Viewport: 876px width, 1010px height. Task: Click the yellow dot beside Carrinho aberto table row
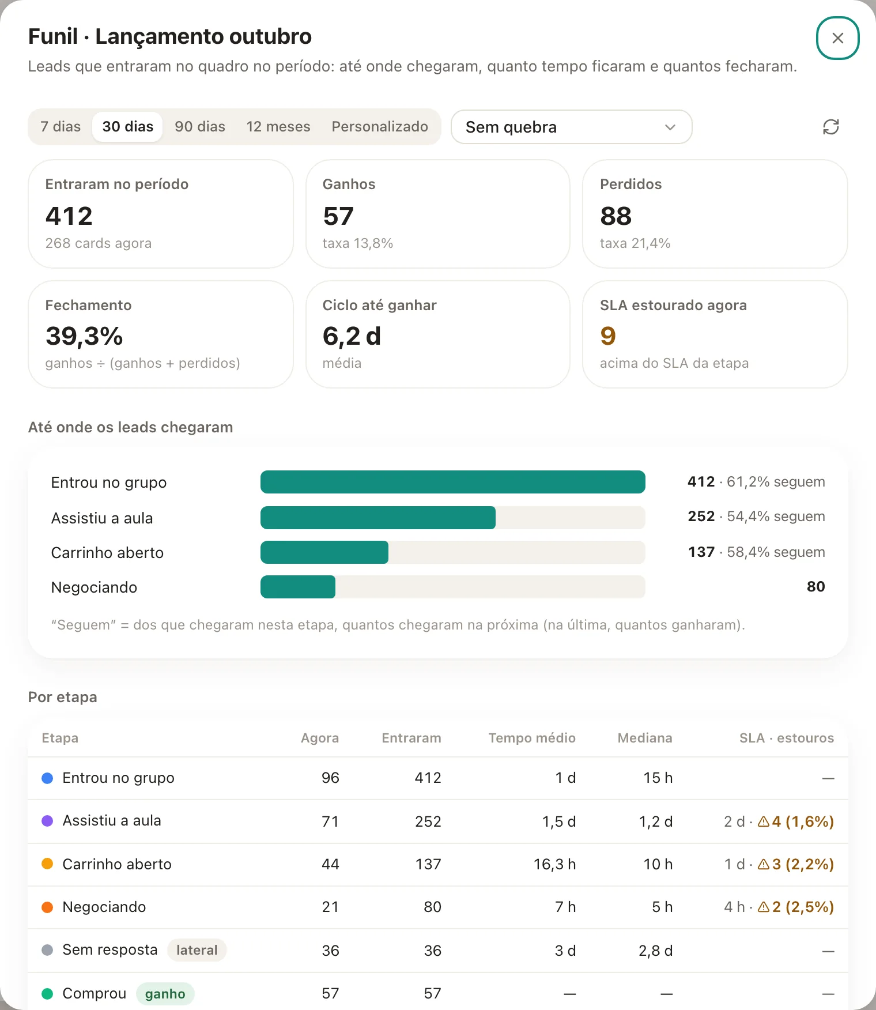(x=47, y=864)
